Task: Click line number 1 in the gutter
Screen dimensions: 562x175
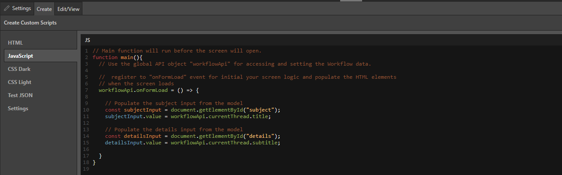Action: pos(87,51)
